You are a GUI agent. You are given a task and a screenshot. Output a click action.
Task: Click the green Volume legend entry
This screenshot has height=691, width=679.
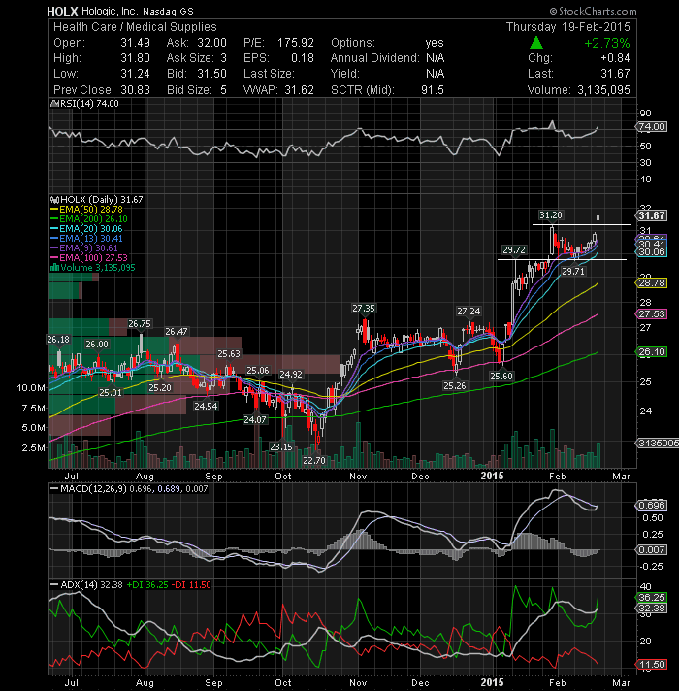pos(93,268)
